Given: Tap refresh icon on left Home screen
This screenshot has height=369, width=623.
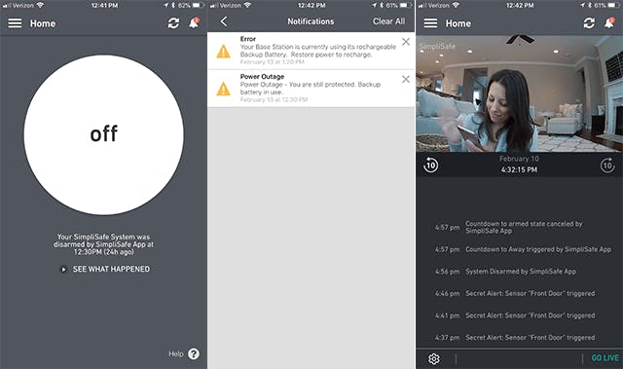Looking at the screenshot, I should [173, 23].
